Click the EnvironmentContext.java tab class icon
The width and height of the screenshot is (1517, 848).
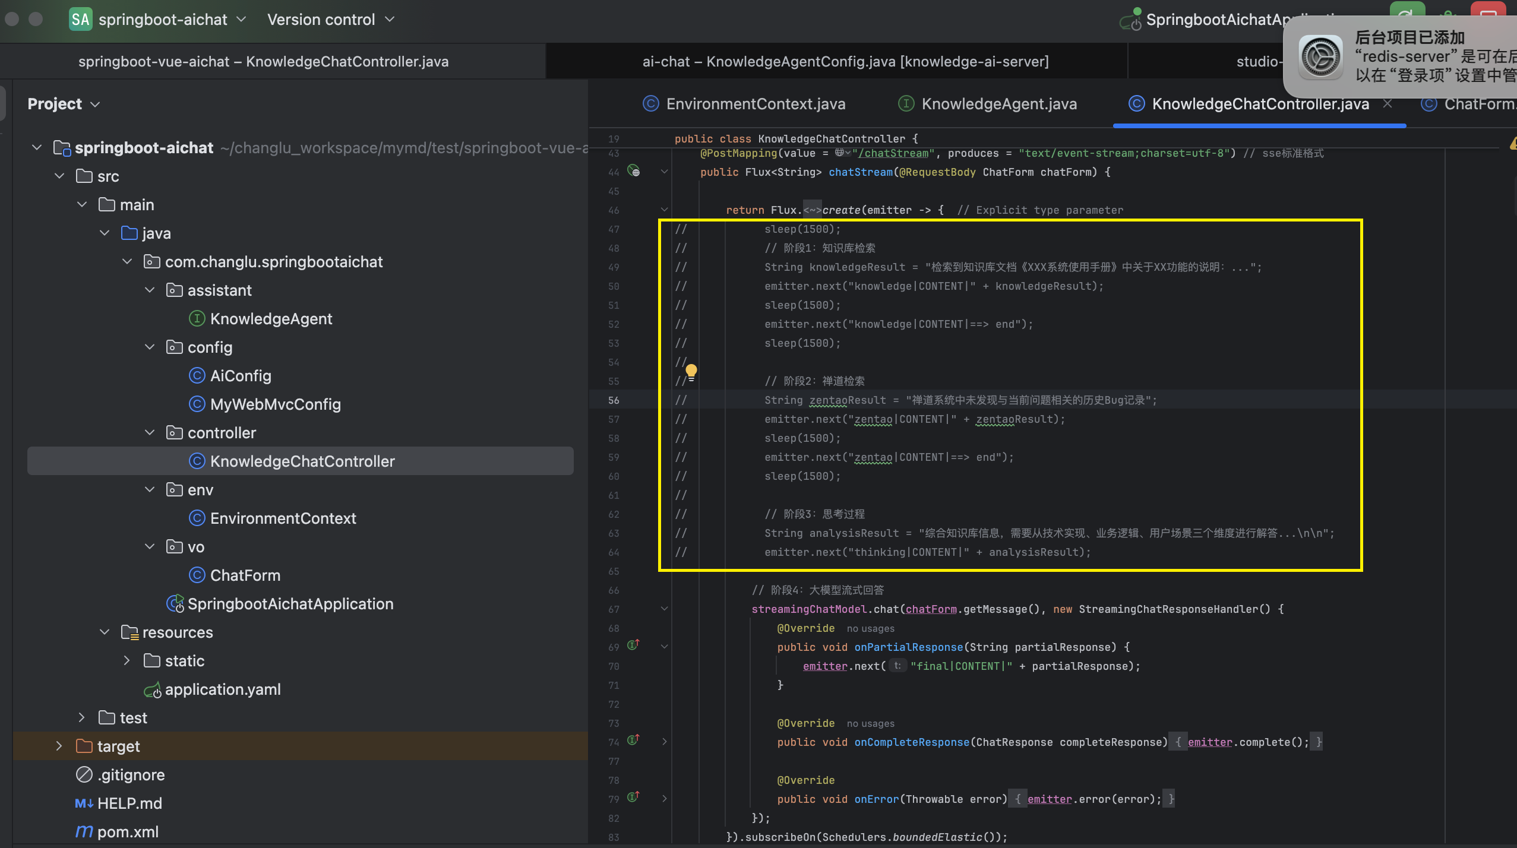click(x=651, y=104)
